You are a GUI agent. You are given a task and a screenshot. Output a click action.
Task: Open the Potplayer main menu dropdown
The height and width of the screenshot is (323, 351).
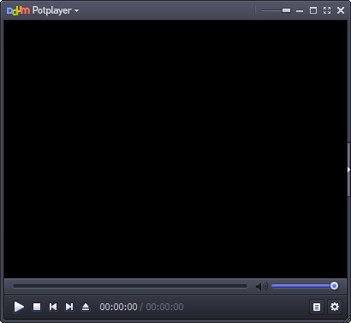point(56,10)
